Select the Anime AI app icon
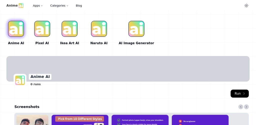This screenshot has height=125, width=256. click(x=16, y=29)
